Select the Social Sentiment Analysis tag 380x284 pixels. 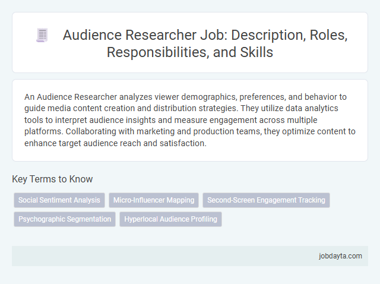59,200
